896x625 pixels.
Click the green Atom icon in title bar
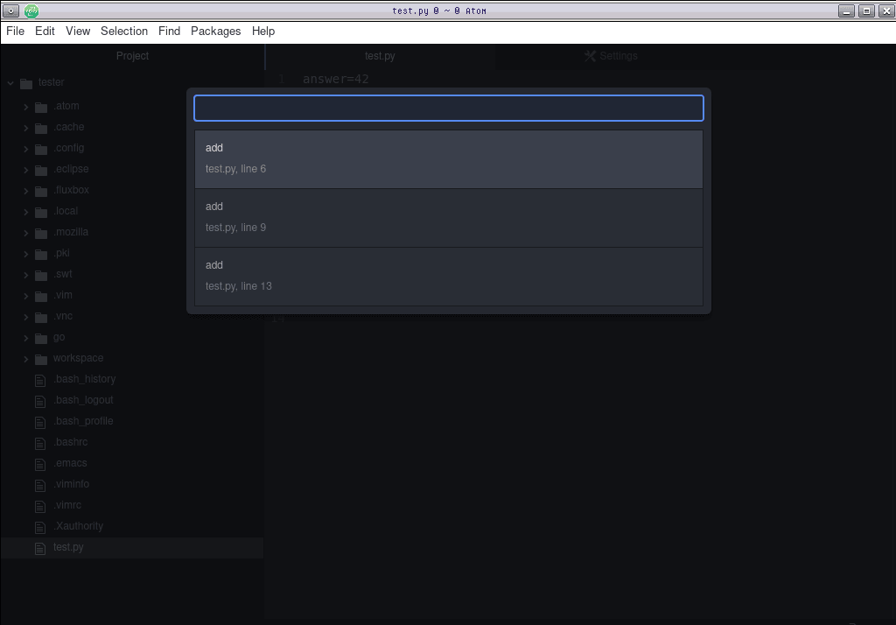pyautogui.click(x=31, y=11)
